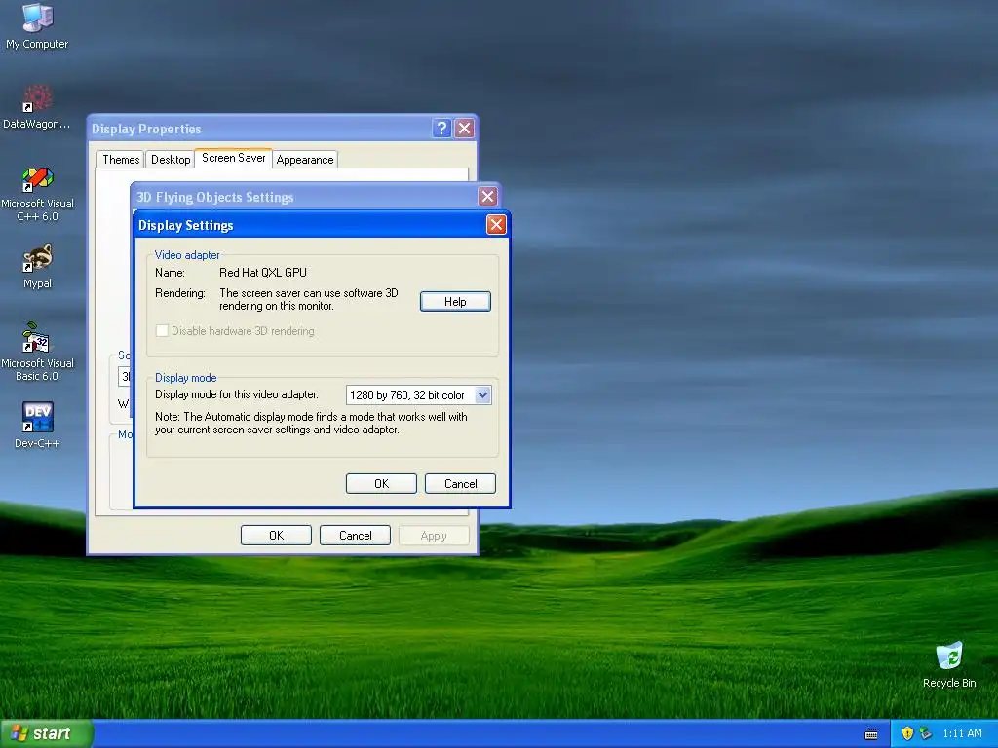Open the Start menu
This screenshot has height=748, width=998.
46,734
